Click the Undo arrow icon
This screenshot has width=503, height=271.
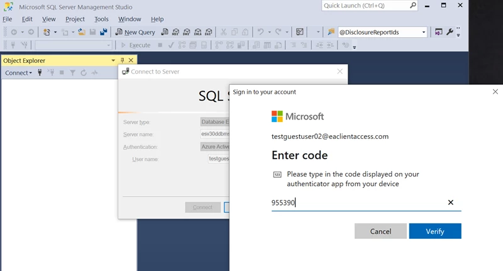[261, 32]
